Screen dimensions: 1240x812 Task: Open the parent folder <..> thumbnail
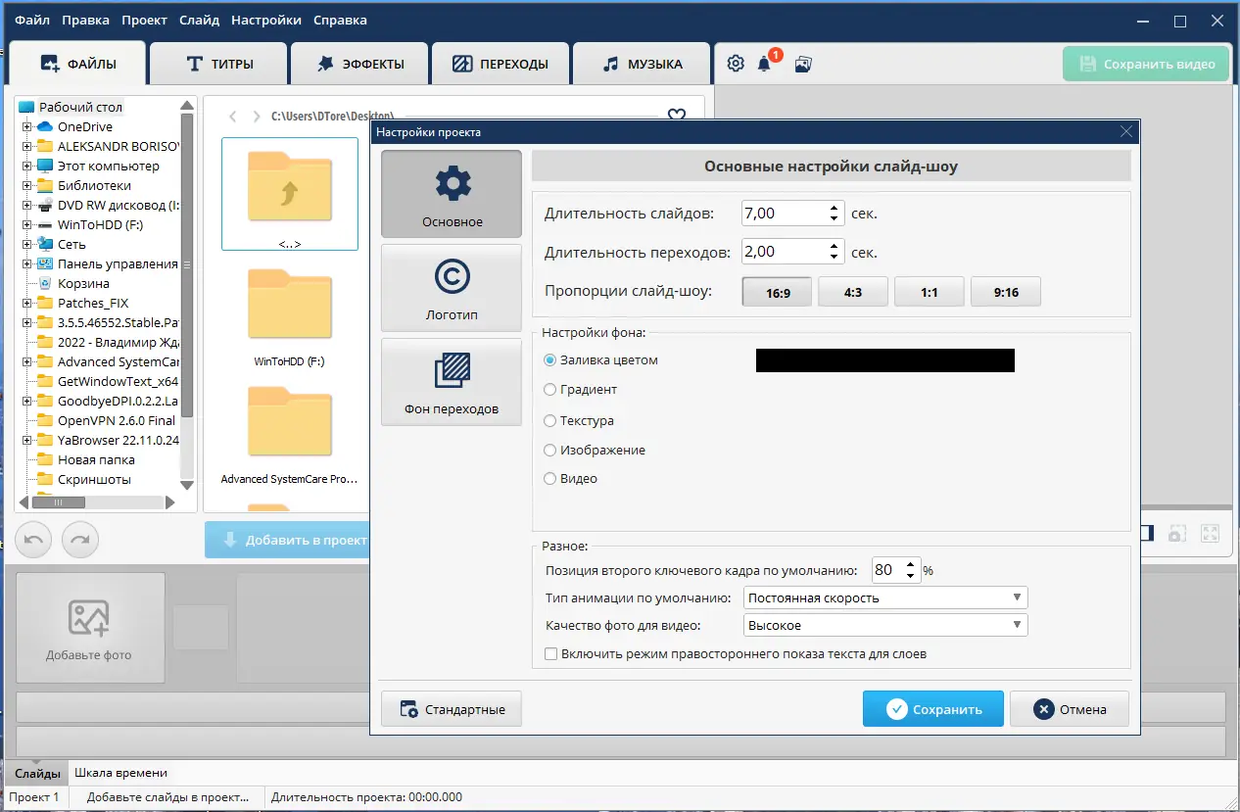point(290,194)
